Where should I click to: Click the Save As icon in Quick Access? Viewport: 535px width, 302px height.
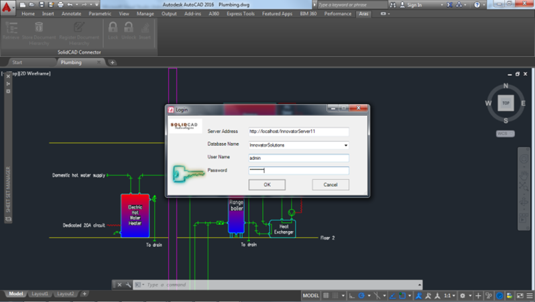click(51, 5)
